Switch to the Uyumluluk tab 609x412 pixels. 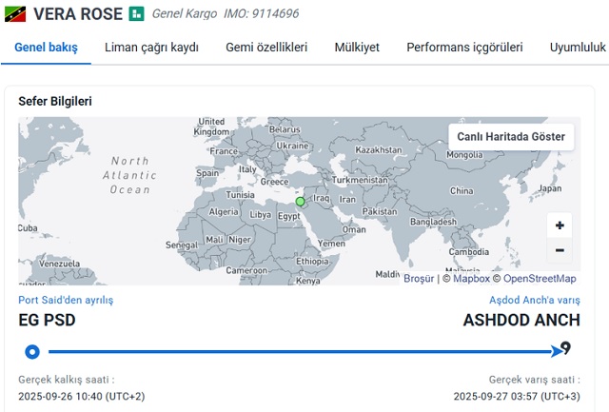click(578, 47)
